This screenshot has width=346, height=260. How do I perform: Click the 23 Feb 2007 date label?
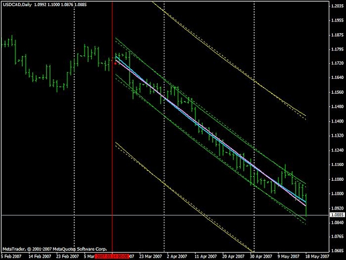[x=68, y=257]
